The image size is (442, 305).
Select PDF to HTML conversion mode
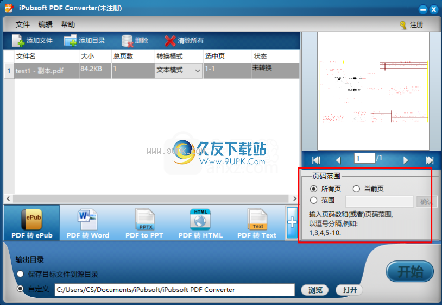(200, 223)
